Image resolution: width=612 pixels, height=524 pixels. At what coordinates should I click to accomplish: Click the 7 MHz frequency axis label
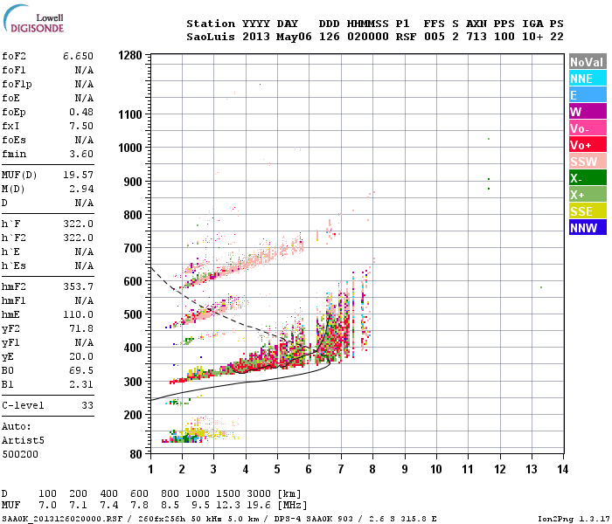341,469
